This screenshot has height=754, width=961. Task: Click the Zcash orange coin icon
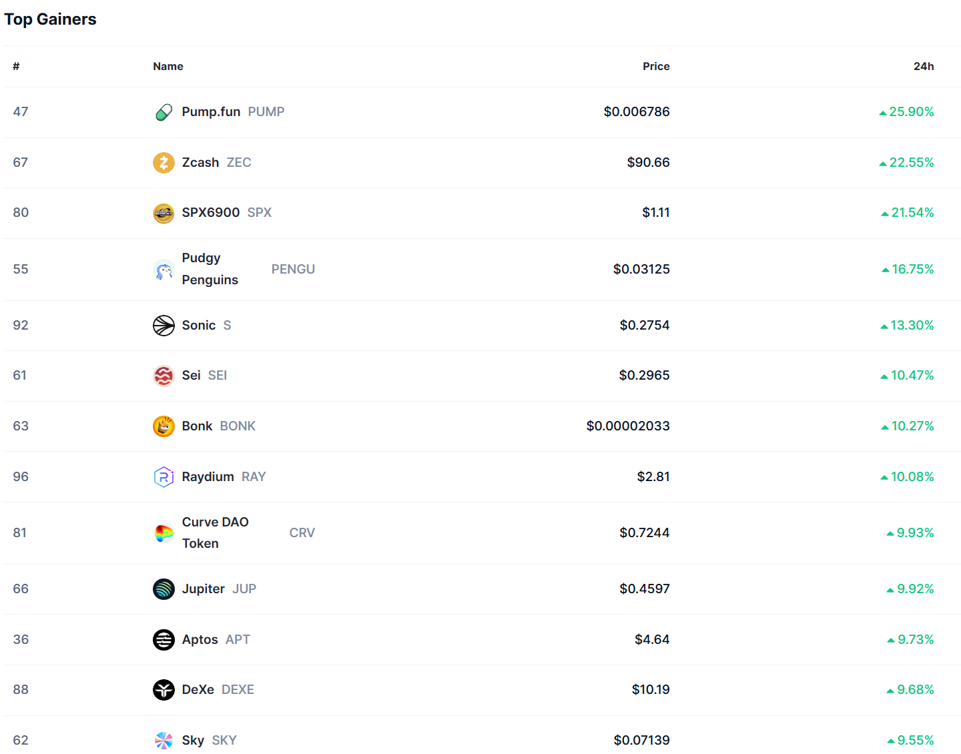[164, 163]
